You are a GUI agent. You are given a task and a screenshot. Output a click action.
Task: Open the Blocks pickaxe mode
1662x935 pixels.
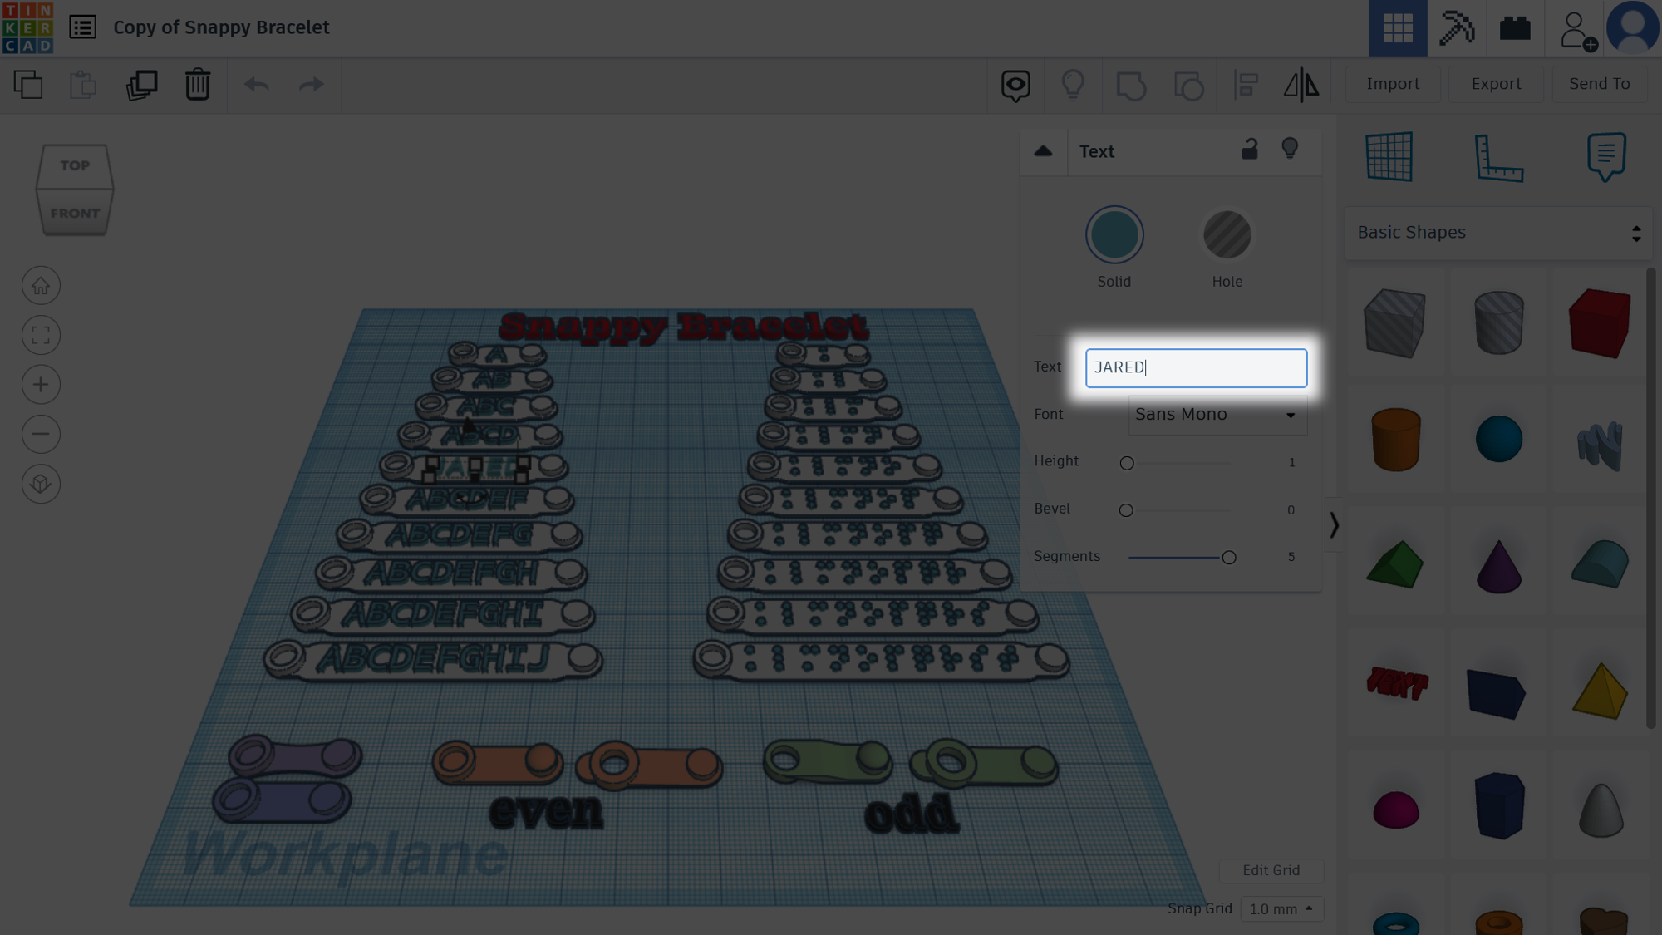1456,28
